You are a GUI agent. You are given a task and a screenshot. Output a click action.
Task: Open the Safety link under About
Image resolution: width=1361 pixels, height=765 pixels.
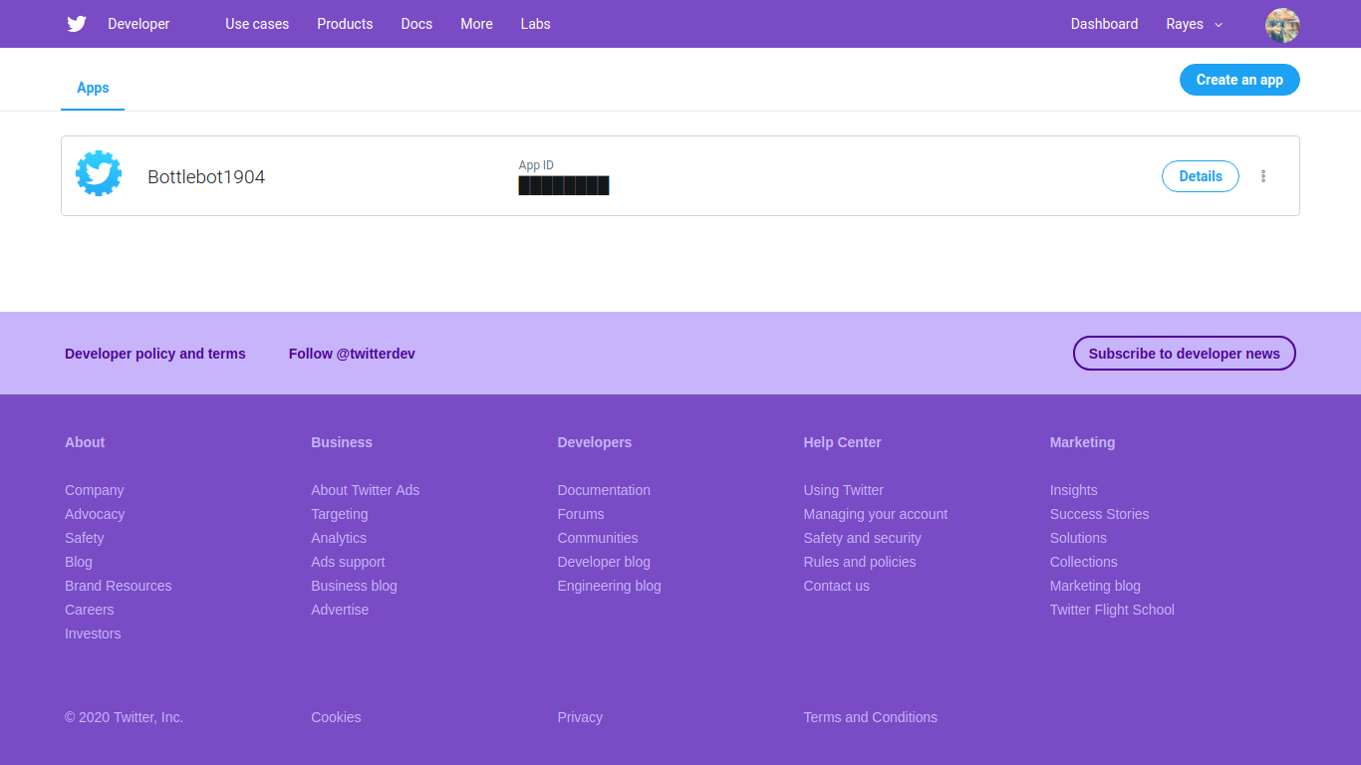tap(85, 538)
